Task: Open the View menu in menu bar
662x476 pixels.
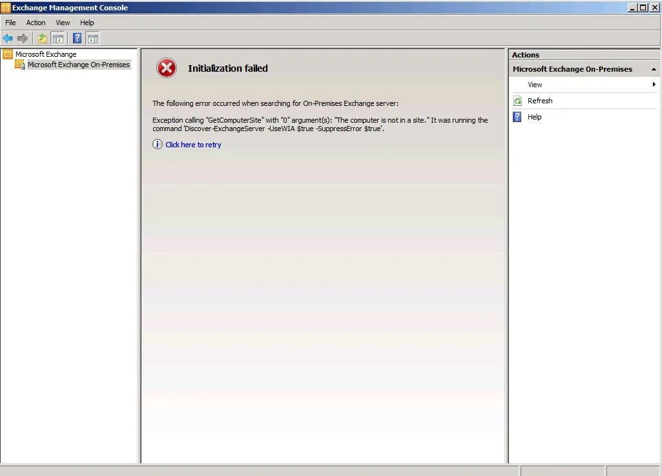Action: pos(63,23)
